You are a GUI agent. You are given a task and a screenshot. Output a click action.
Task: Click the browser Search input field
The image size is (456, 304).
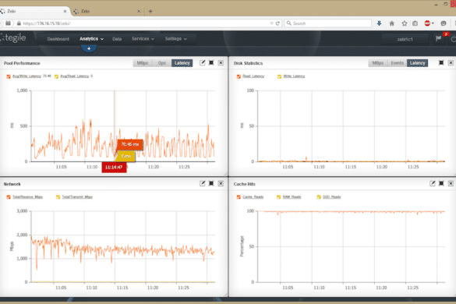pos(327,23)
